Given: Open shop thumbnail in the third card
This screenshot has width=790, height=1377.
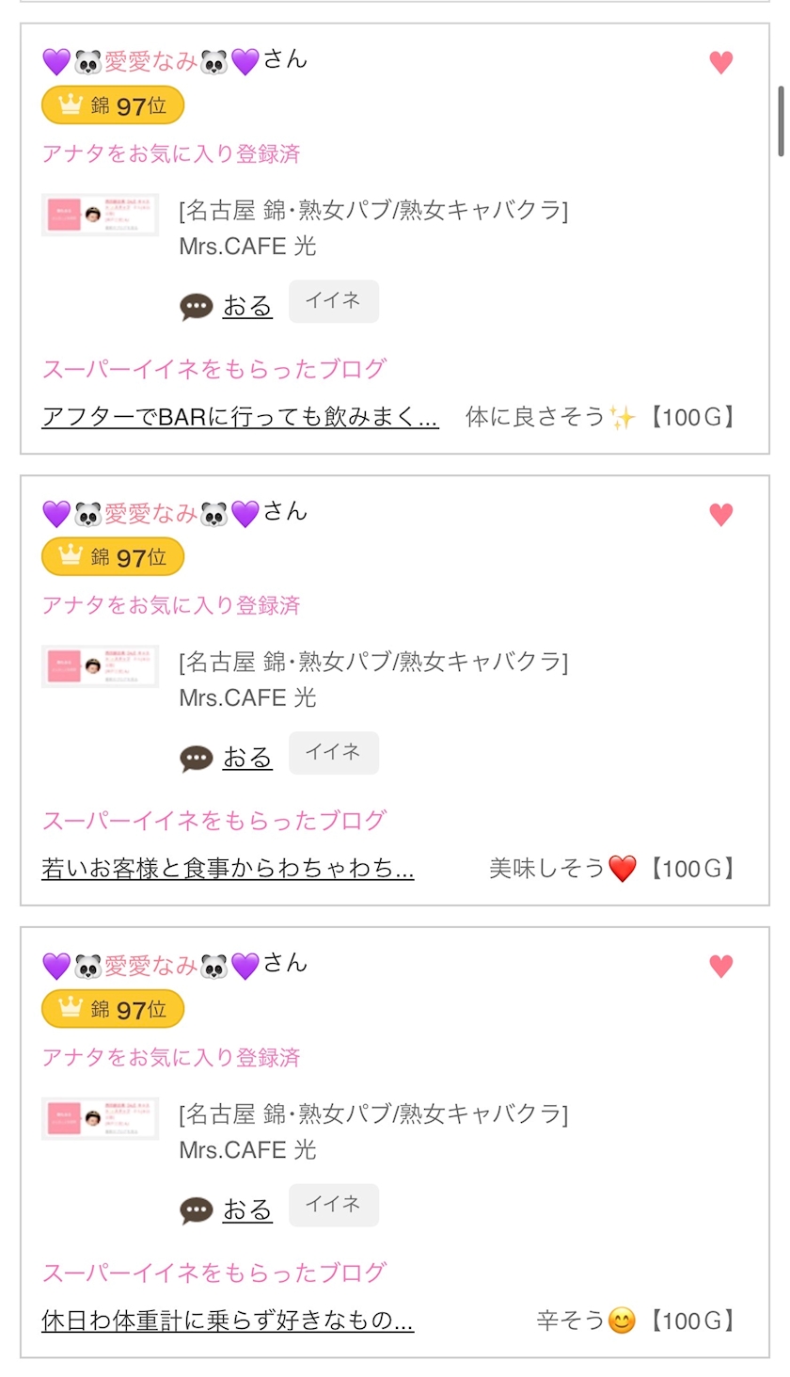Looking at the screenshot, I should click(x=100, y=1118).
